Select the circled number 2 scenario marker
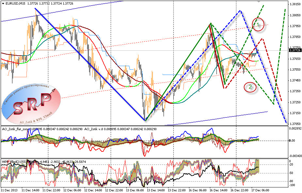 [x=250, y=87]
